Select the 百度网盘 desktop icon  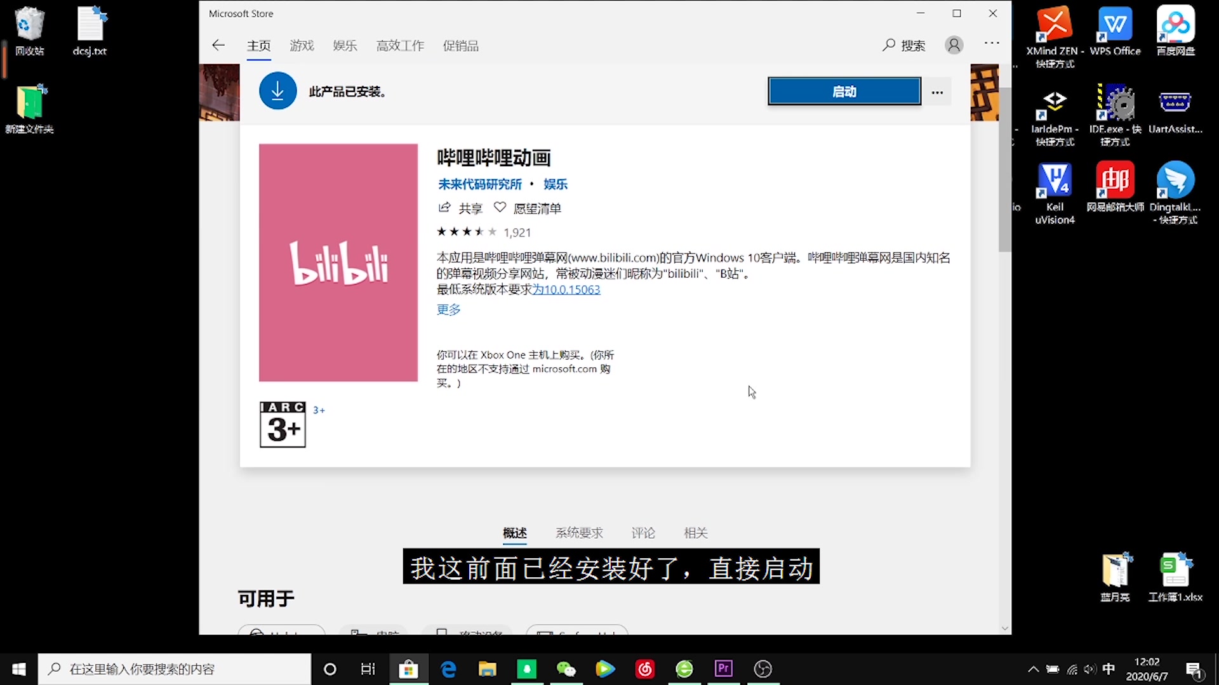(1175, 31)
